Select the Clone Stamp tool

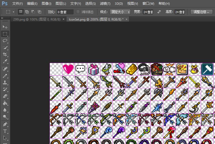click(5, 83)
